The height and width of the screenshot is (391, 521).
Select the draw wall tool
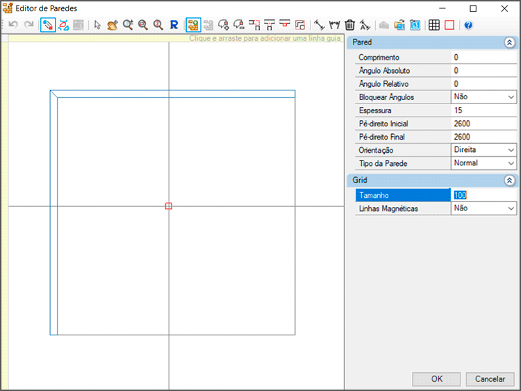(48, 25)
